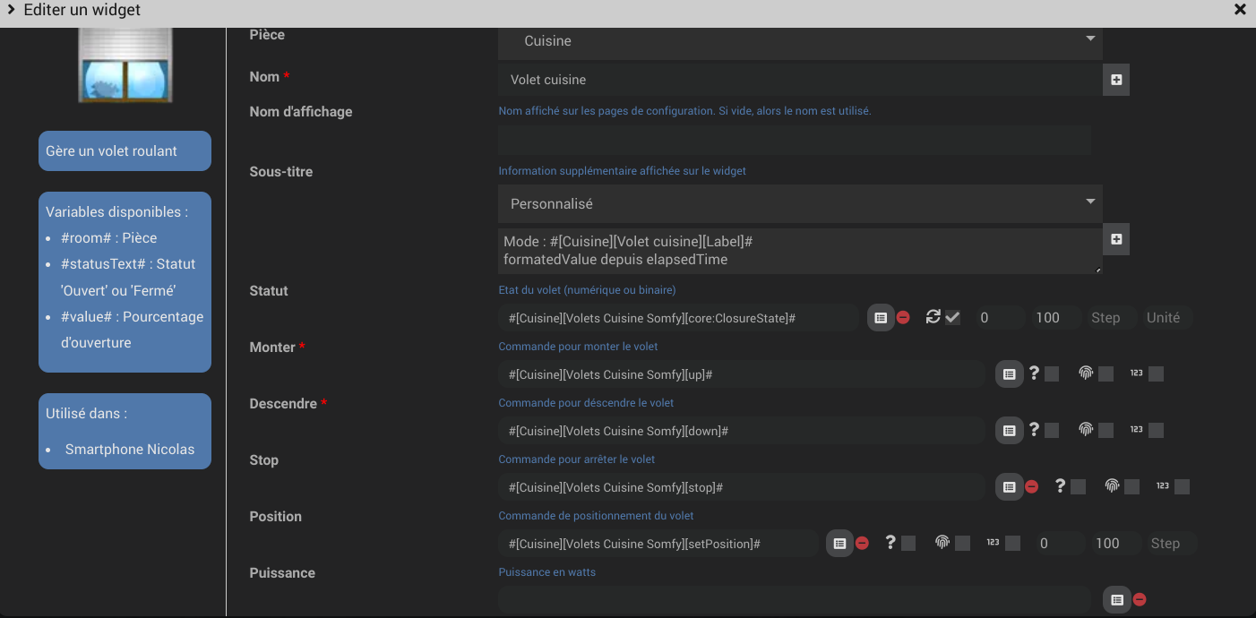Click the empty Nom d'affichage field
Image resolution: width=1256 pixels, height=618 pixels.
[x=795, y=140]
